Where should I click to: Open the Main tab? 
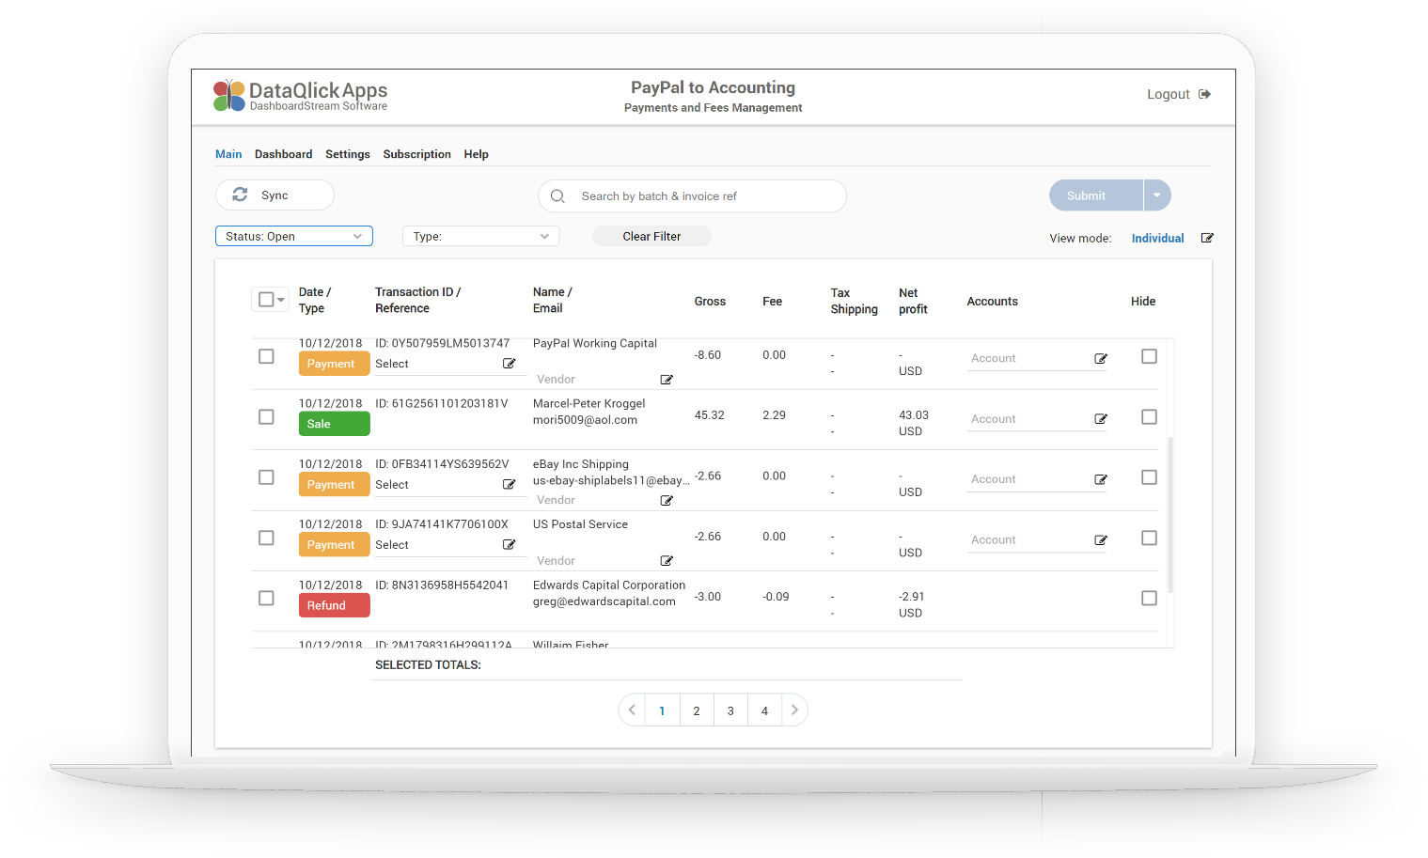(228, 154)
